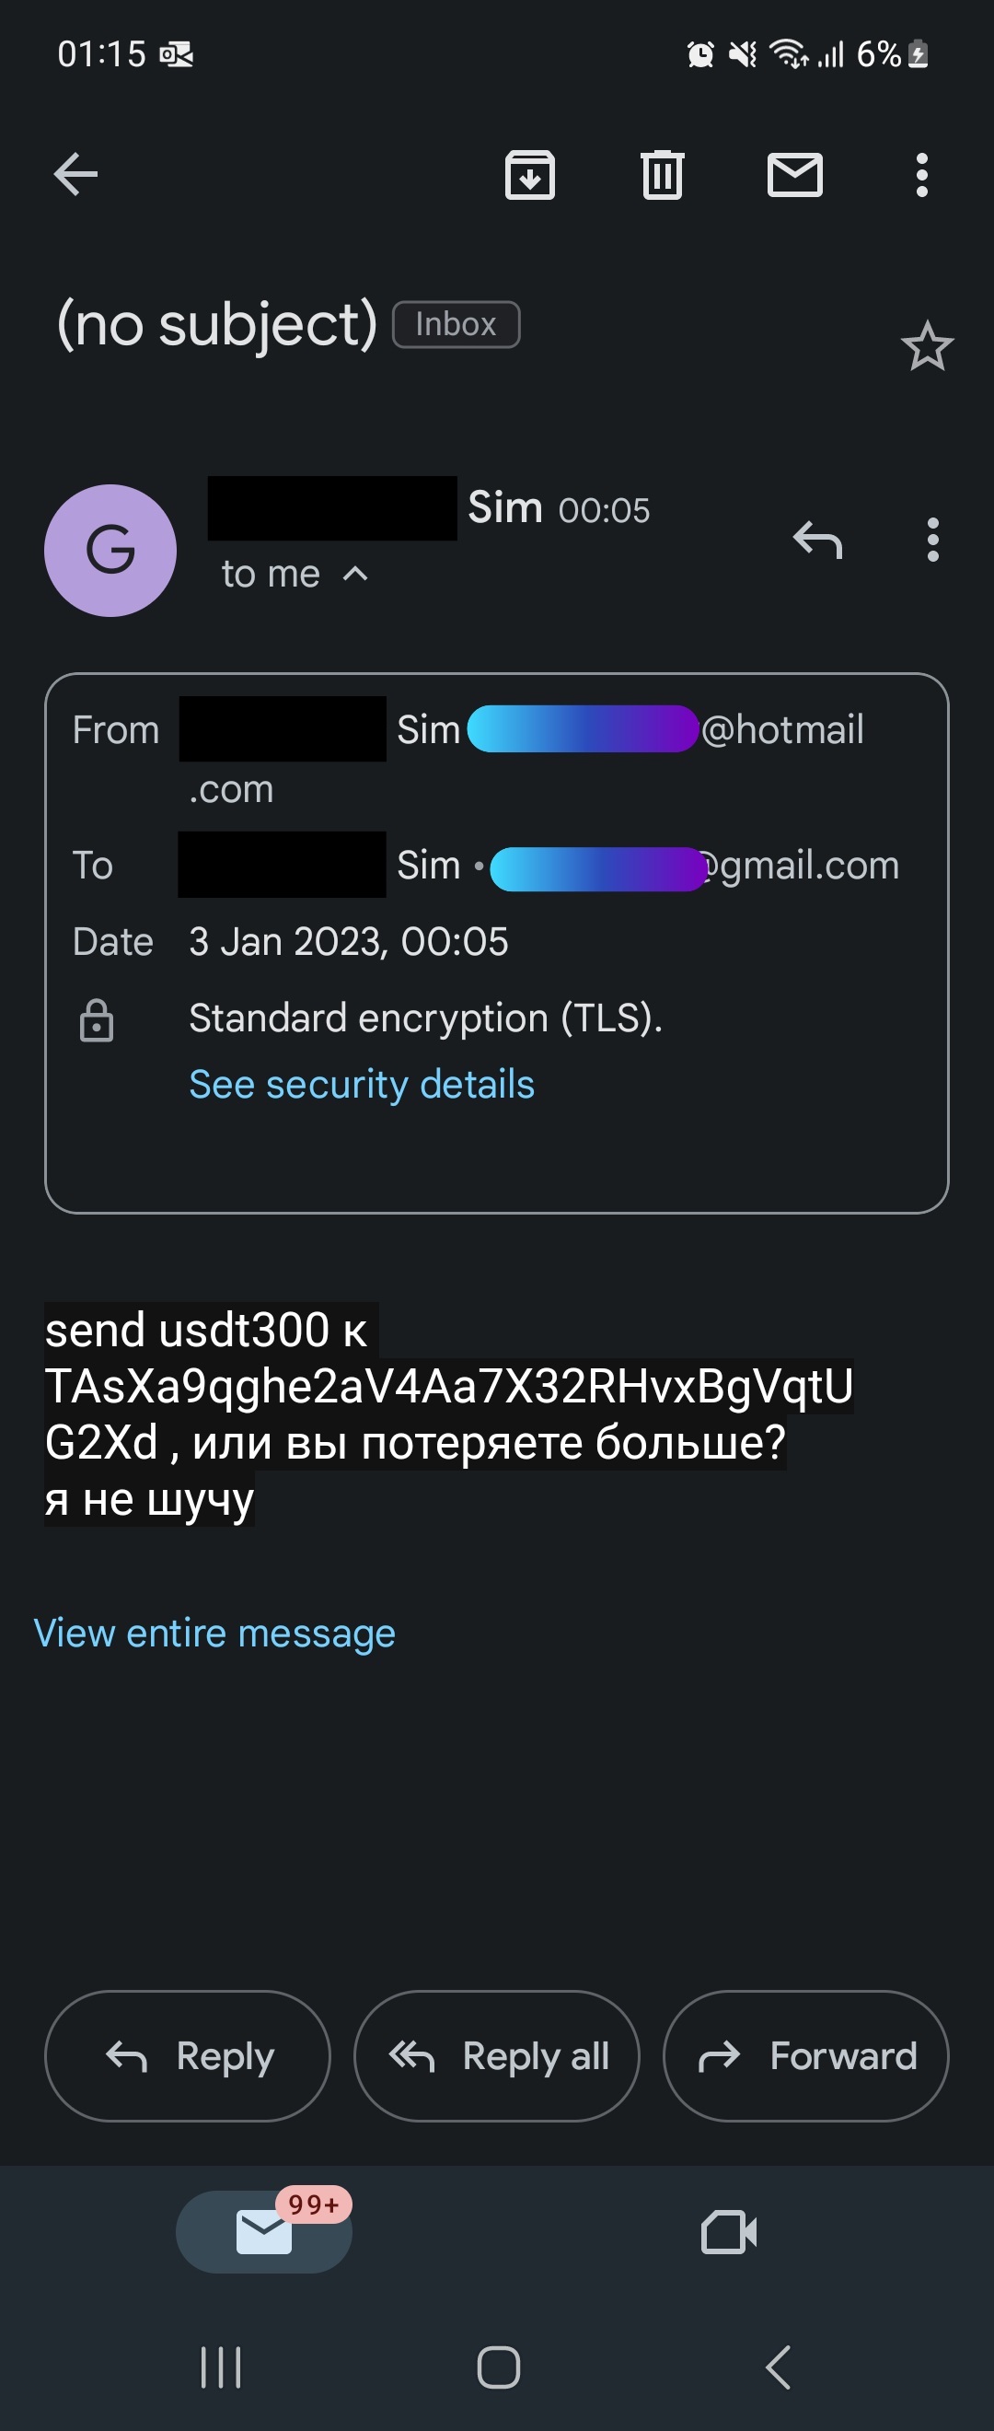
Task: Open See security details link
Action: click(x=361, y=1085)
